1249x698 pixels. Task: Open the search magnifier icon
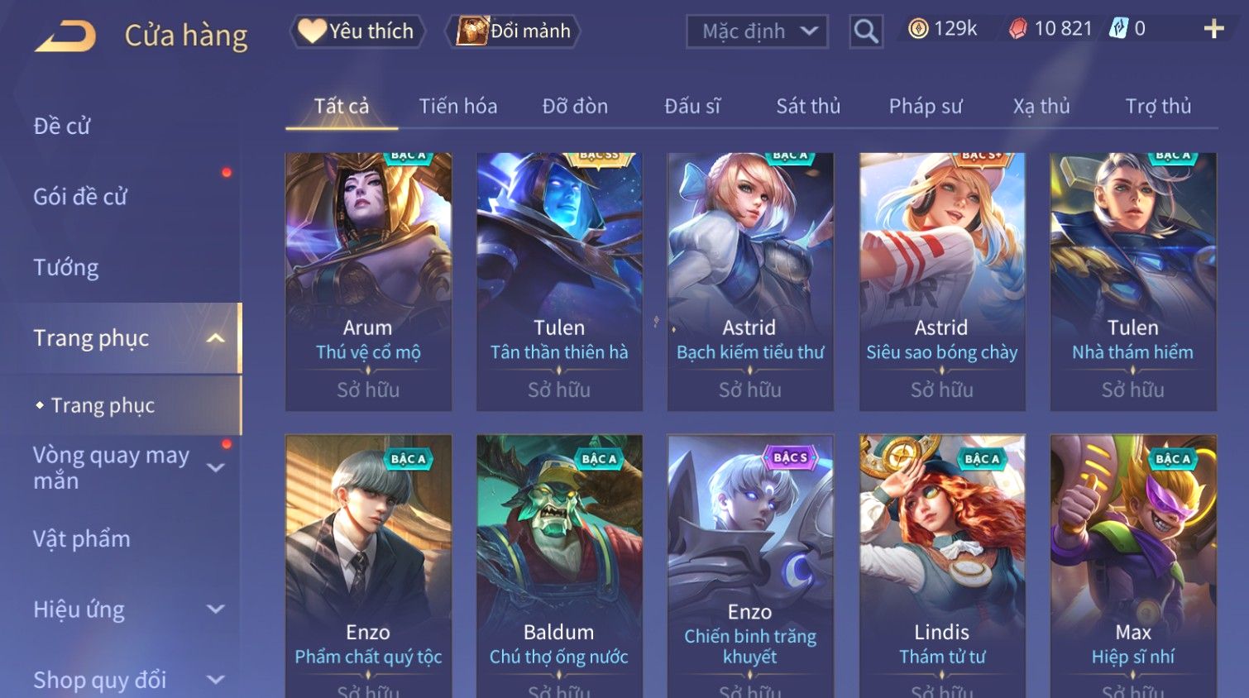(866, 31)
